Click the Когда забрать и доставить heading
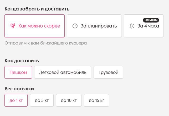Image resolution: width=169 pixels, height=116 pixels. click(x=37, y=9)
